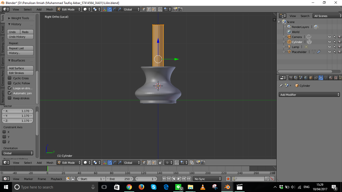This screenshot has height=192, width=342.
Task: Click the lamp data icon on Lamp row
Action: click(x=306, y=47)
